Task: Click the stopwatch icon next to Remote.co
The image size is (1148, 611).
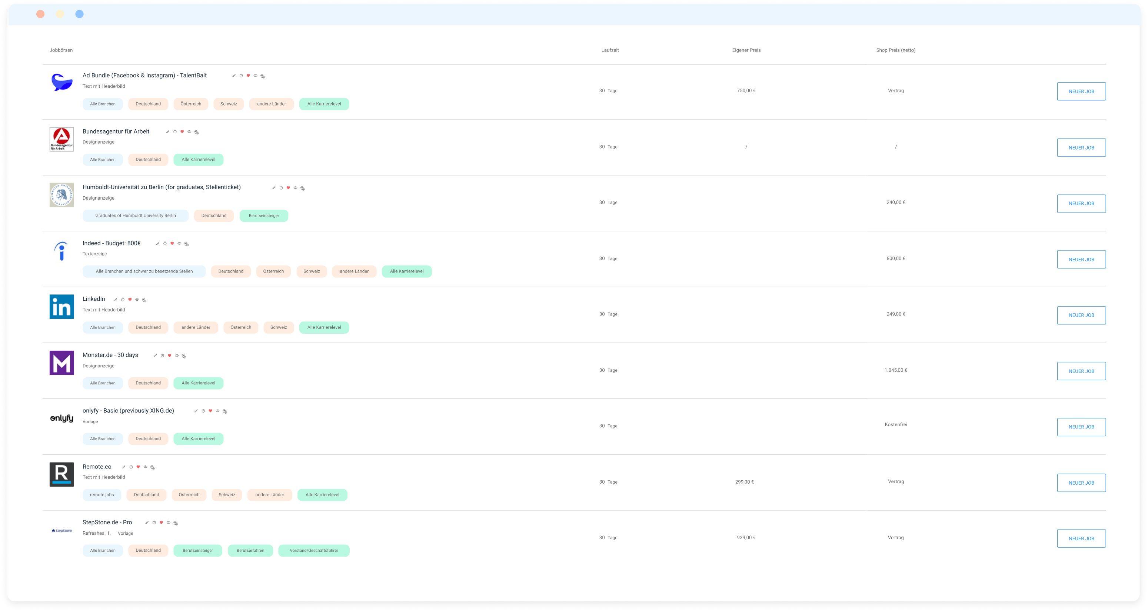Action: coord(131,467)
